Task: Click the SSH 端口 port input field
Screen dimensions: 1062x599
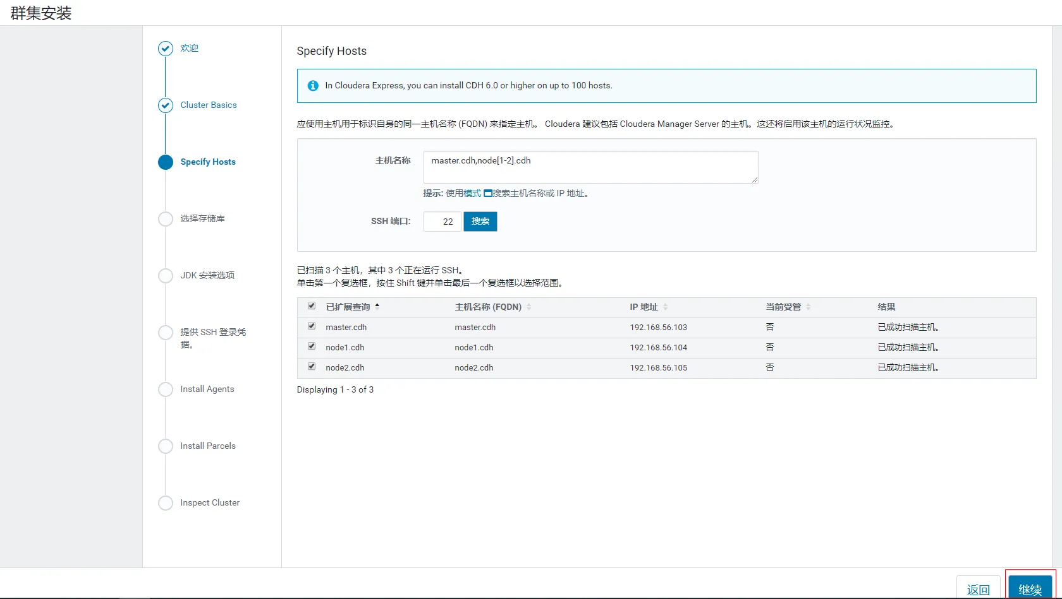Action: click(x=442, y=222)
